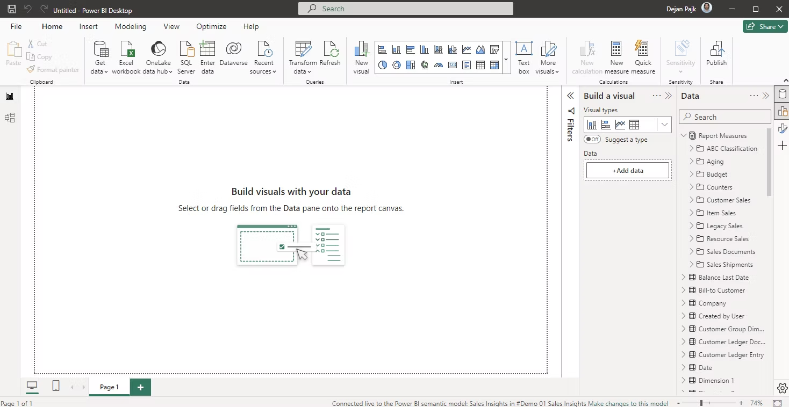Open Transform data queries
Viewport: 789px width, 407px height.
click(x=303, y=50)
